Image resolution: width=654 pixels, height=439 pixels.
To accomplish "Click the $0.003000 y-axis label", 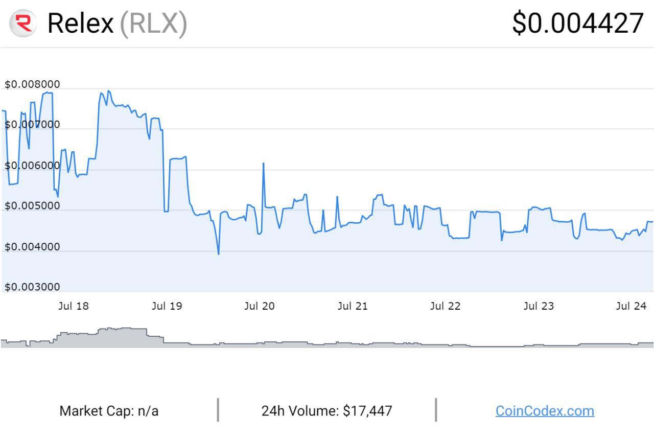I will click(32, 287).
